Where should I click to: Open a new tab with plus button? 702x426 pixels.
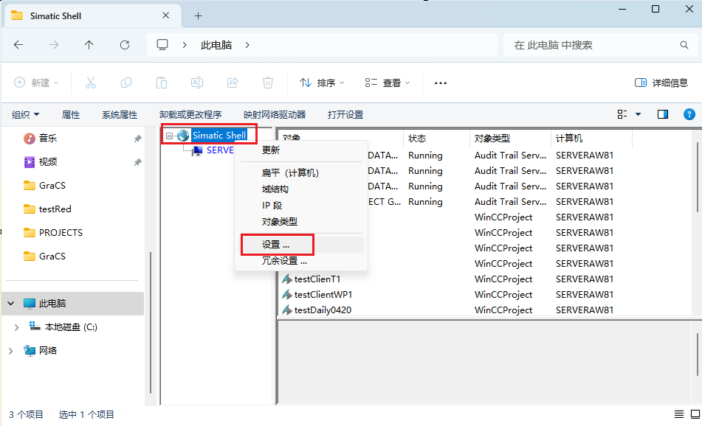[199, 16]
